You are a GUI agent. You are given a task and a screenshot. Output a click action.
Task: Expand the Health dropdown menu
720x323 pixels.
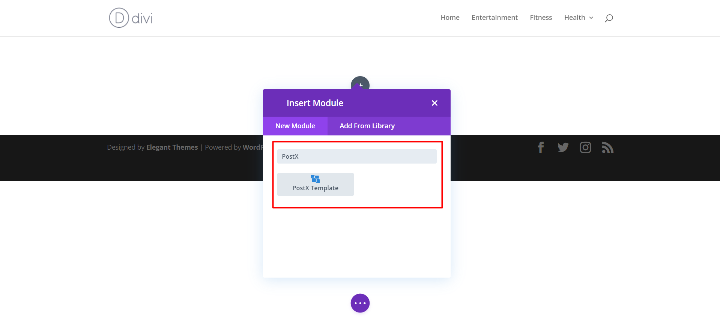click(x=579, y=18)
